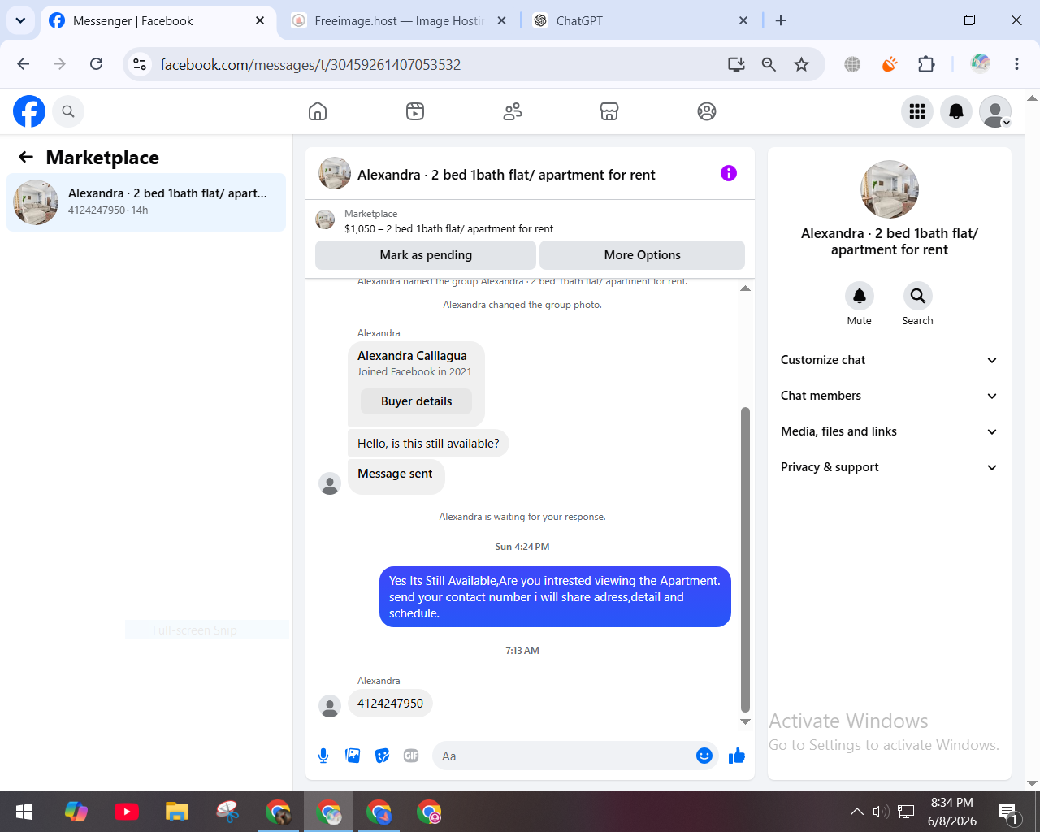Open the Facebook menu grid icon

pyautogui.click(x=917, y=111)
